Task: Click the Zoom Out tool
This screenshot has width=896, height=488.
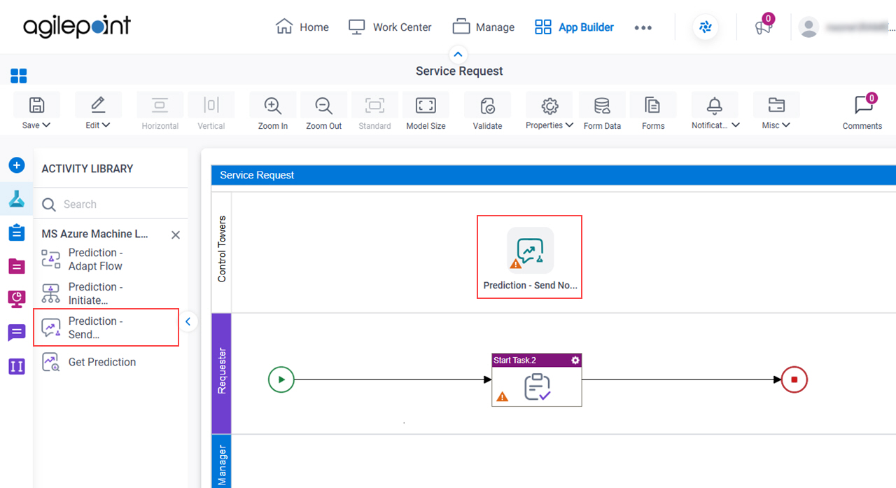Action: (324, 112)
